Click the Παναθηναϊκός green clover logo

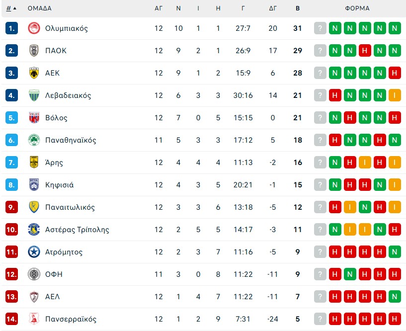point(34,140)
